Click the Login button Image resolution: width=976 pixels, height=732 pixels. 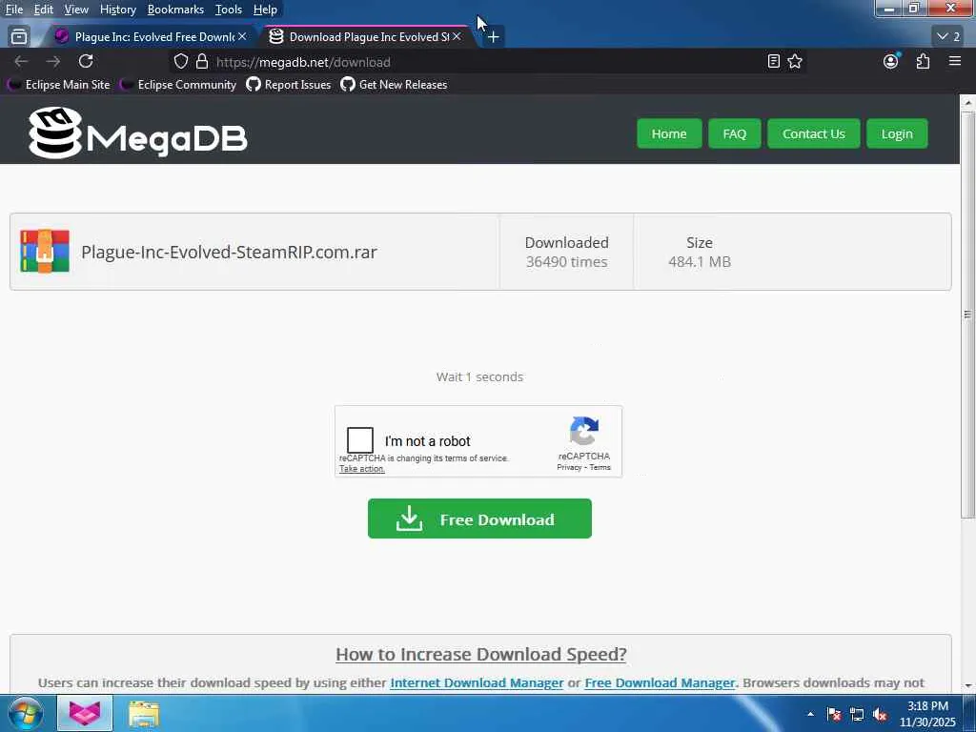(x=897, y=133)
